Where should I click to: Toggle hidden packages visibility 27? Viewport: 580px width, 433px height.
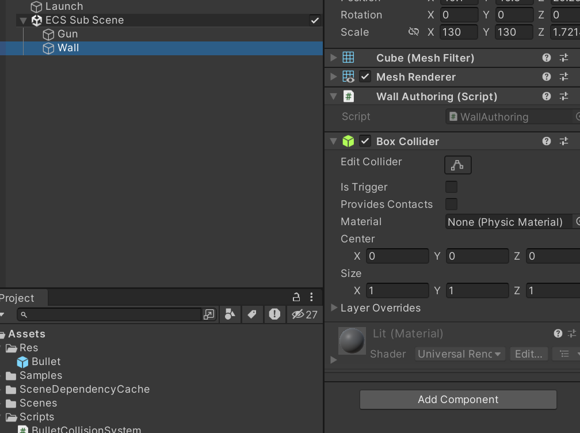[x=304, y=314]
